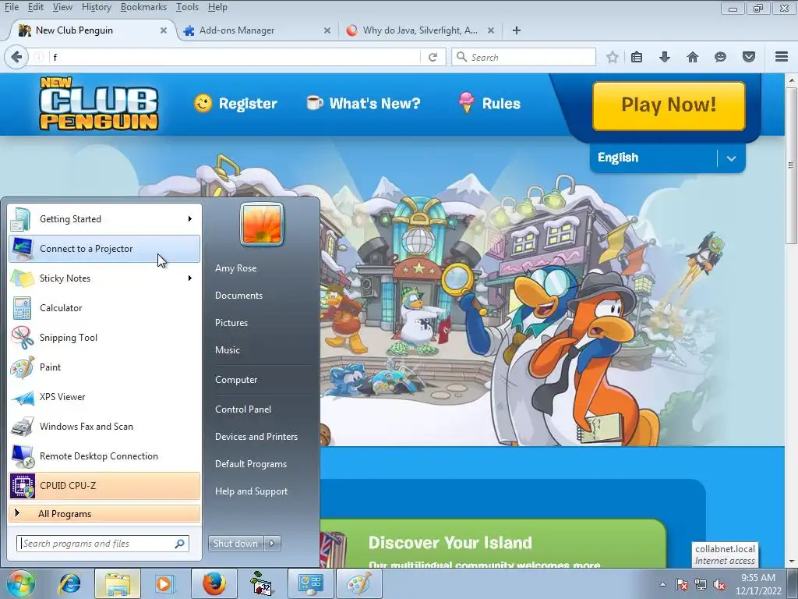The height and width of the screenshot is (599, 798).
Task: Click the Firefox back arrow button
Action: (x=16, y=57)
